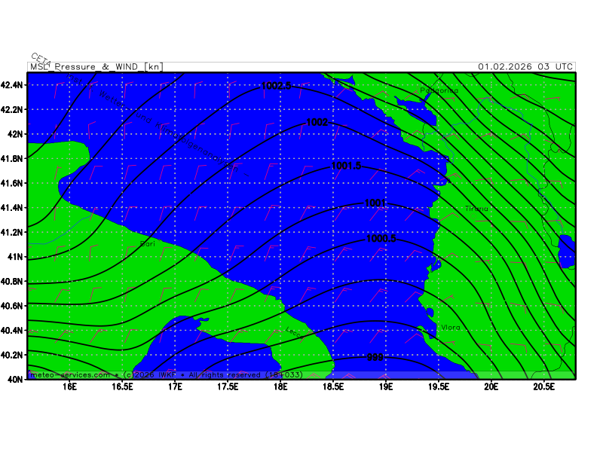Click the Podgorica city label
Image resolution: width=603 pixels, height=452 pixels.
pyautogui.click(x=439, y=90)
